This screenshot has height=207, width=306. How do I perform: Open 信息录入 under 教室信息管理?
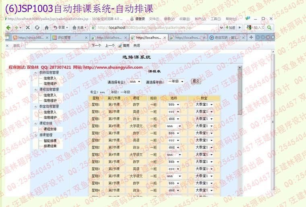pos(50,112)
